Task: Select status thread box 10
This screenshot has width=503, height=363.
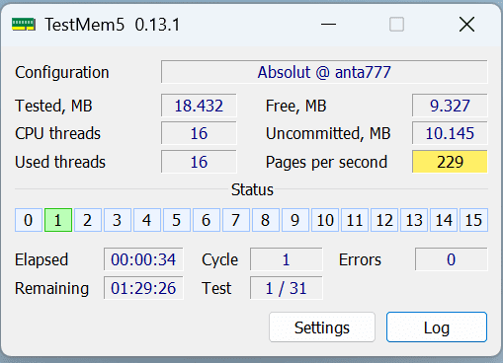Action: click(x=325, y=220)
